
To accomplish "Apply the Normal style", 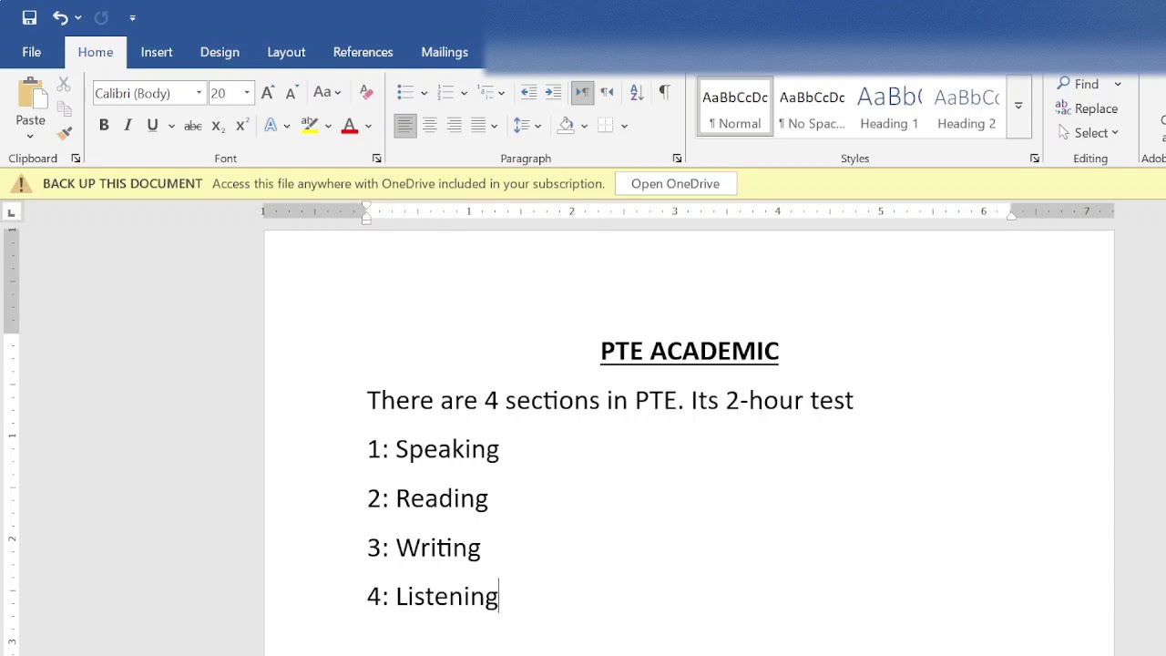I will pyautogui.click(x=735, y=108).
